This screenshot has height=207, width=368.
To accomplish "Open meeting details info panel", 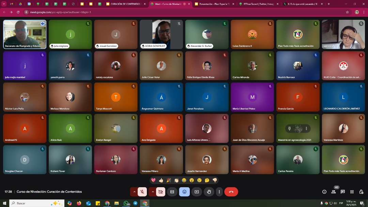I will tap(324, 192).
